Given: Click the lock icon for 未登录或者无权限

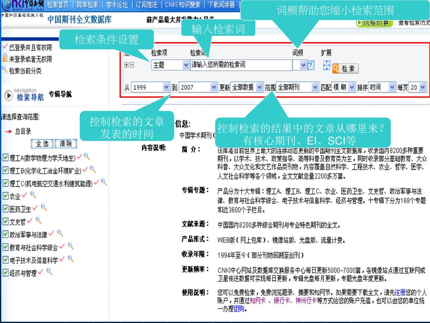Looking at the screenshot, I should point(5,58).
